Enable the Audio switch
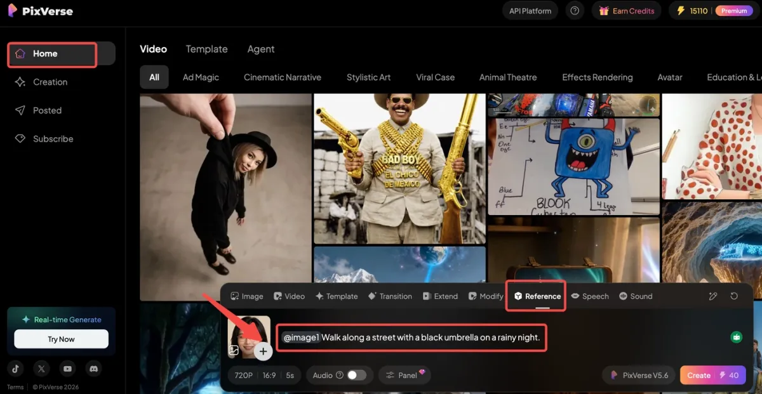 tap(356, 375)
